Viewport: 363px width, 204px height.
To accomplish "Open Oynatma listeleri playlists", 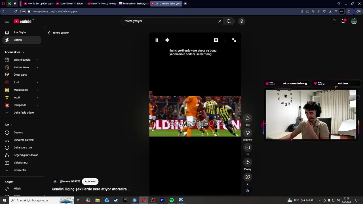I will pyautogui.click(x=22, y=140).
